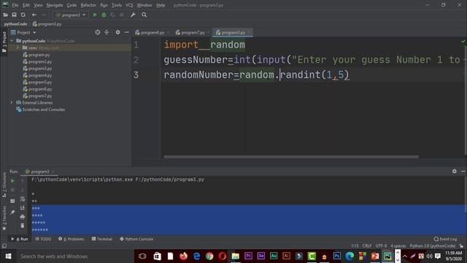Image resolution: width=467 pixels, height=263 pixels.
Task: Click tool window quick access icon at bottom-left corner
Action: (4, 246)
